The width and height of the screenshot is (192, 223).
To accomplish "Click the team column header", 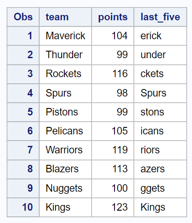I will (x=65, y=17).
